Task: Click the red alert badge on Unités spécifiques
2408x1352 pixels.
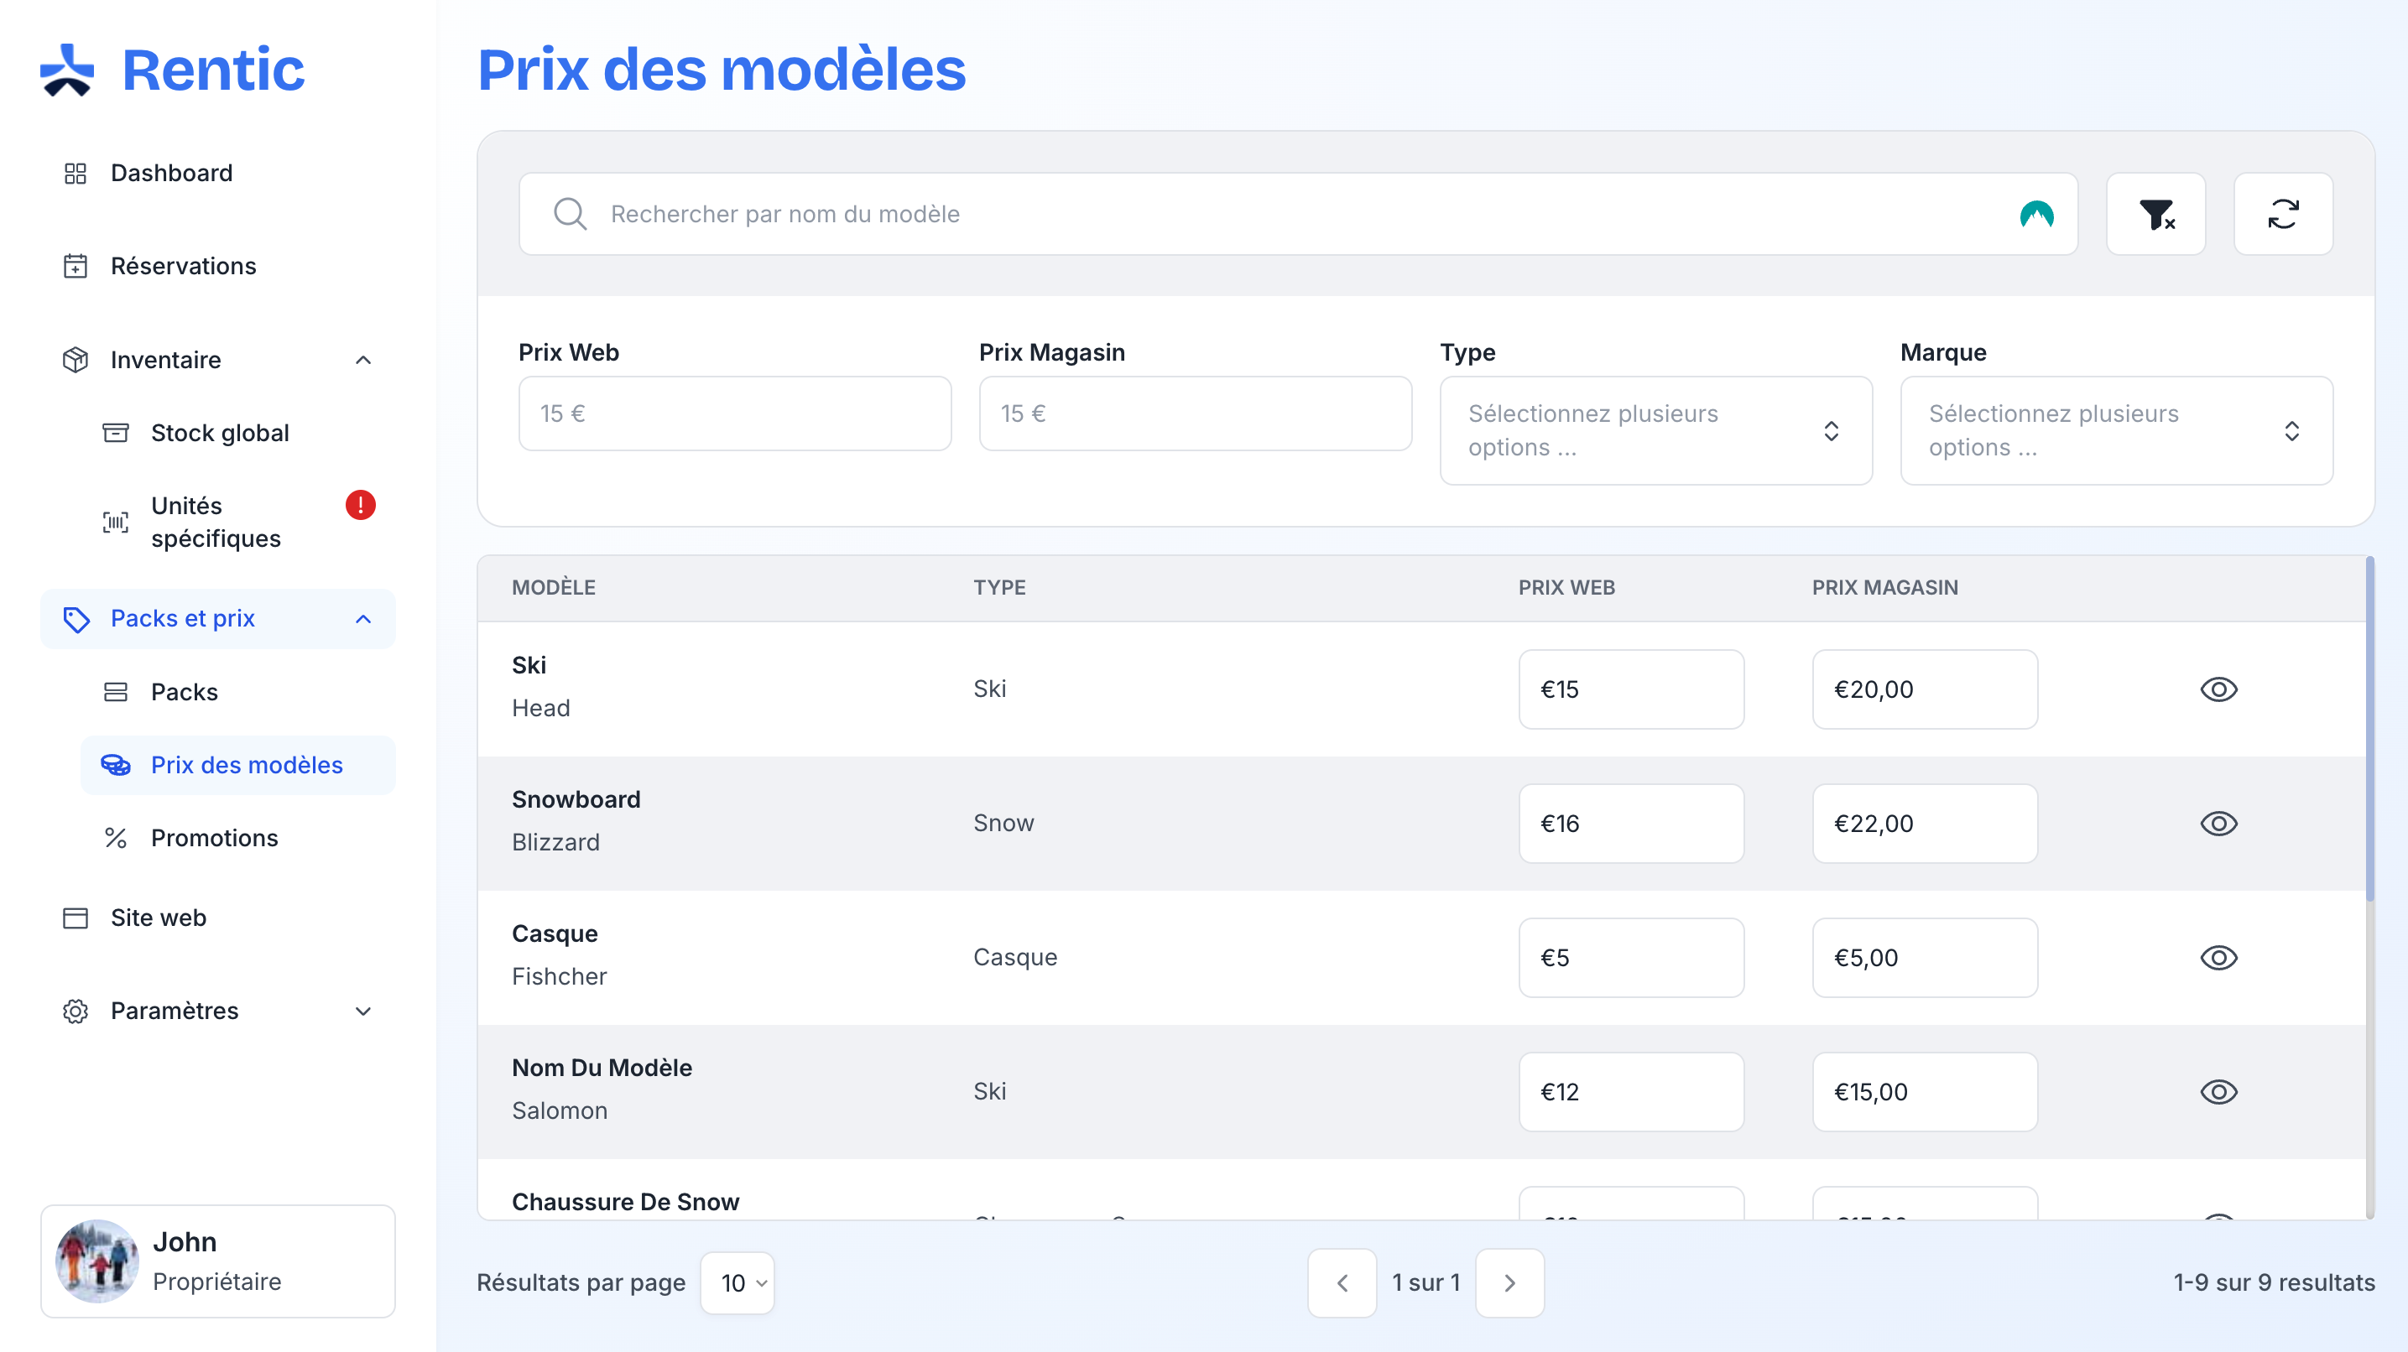Action: (360, 506)
